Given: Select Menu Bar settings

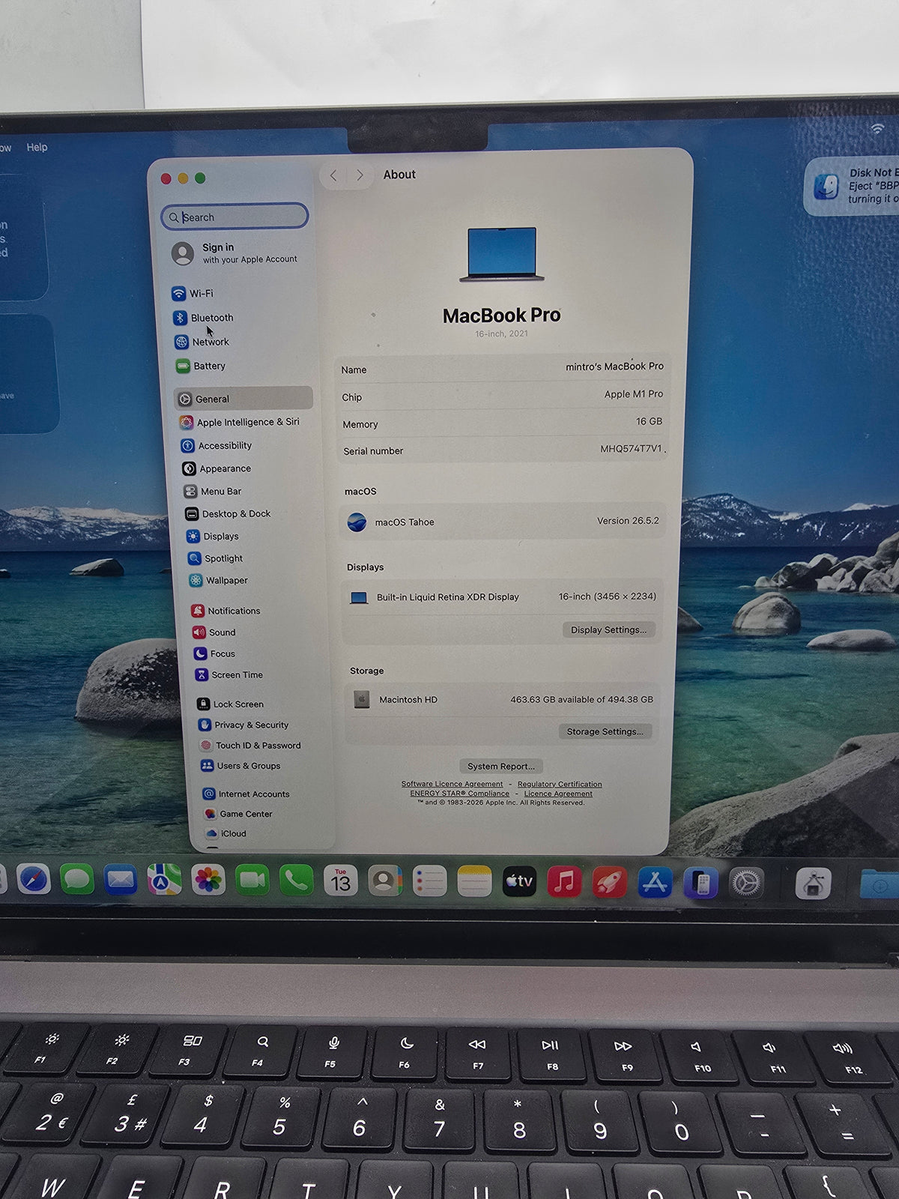Looking at the screenshot, I should click(213, 491).
